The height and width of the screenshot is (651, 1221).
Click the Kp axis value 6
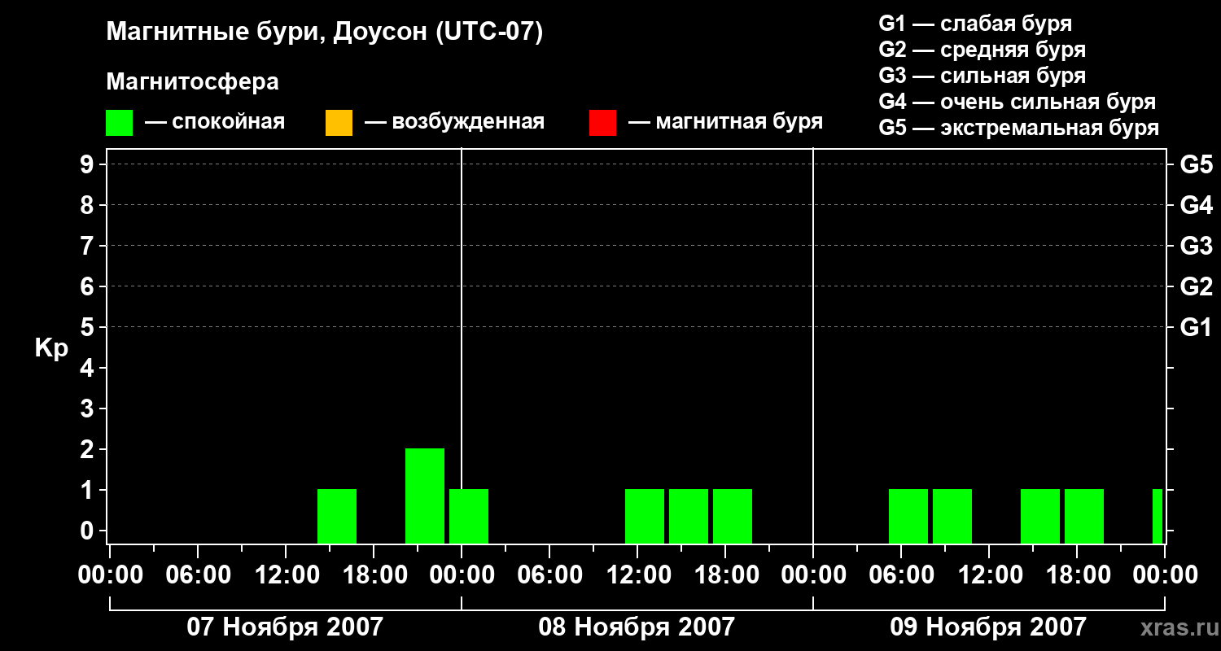pos(89,286)
